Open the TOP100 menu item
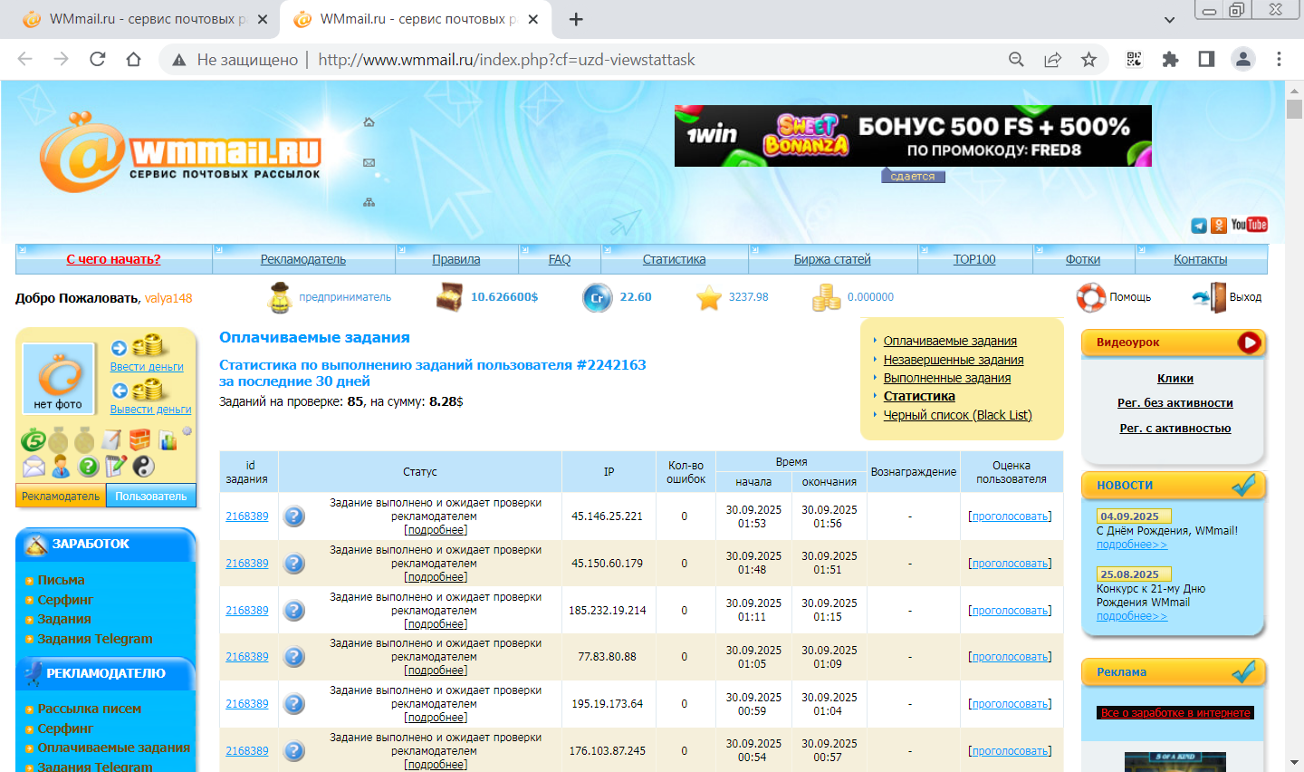The width and height of the screenshot is (1304, 772). coord(974,259)
